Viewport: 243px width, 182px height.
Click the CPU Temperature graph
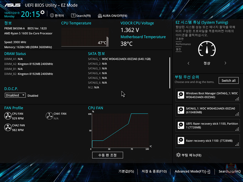pos(85,37)
